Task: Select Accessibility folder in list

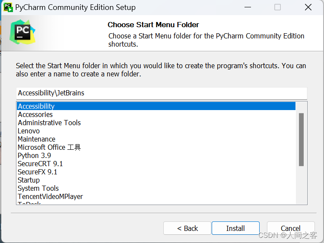Action: 156,106
